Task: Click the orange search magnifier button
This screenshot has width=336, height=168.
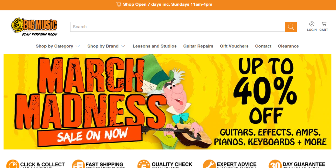Action: [x=291, y=27]
